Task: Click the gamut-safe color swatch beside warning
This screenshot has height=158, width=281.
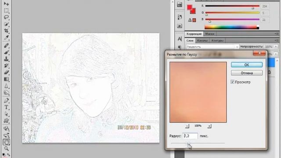Action: tap(194, 20)
